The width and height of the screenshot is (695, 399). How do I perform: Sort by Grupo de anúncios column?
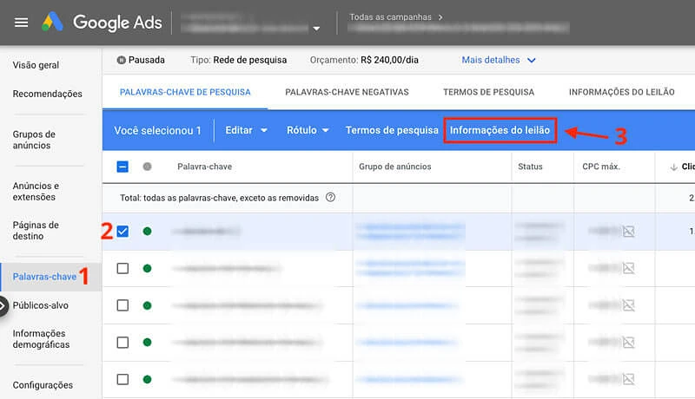395,167
